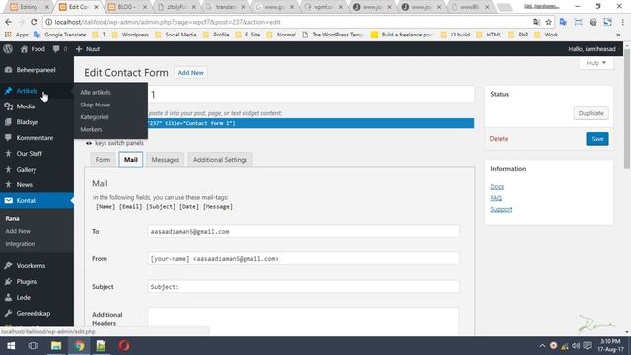631x355 pixels.
Task: Click the contact form title field
Action: tap(311, 95)
